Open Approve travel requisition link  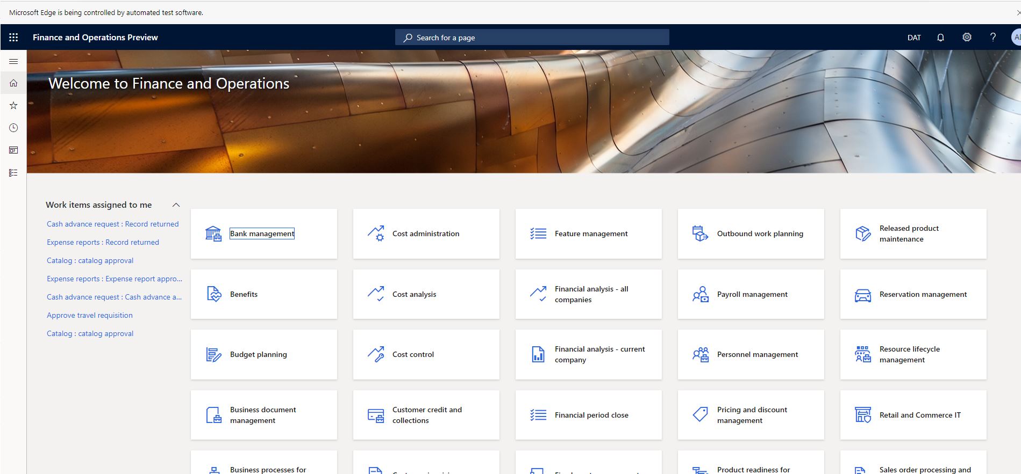pos(90,316)
